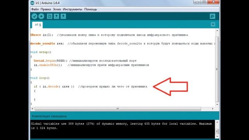
Task: Click the Verify checkmark button
Action: [34, 16]
